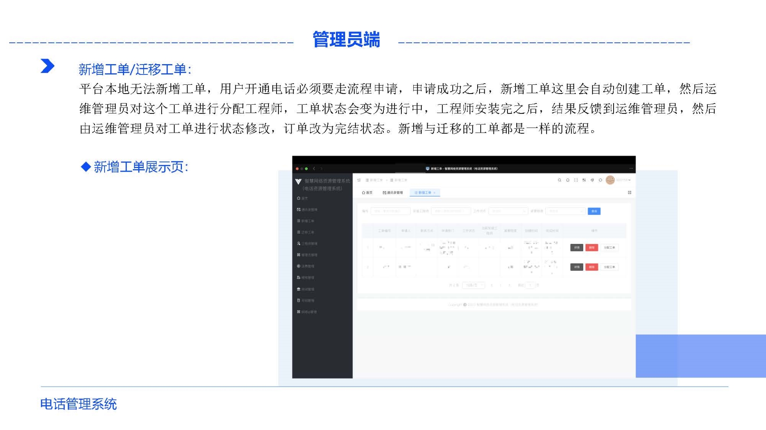Go to next page in pagination
This screenshot has height=430, width=766.
[509, 285]
